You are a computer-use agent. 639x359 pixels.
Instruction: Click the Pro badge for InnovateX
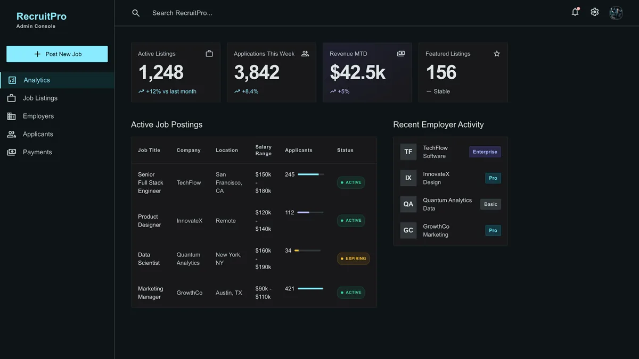pyautogui.click(x=493, y=178)
